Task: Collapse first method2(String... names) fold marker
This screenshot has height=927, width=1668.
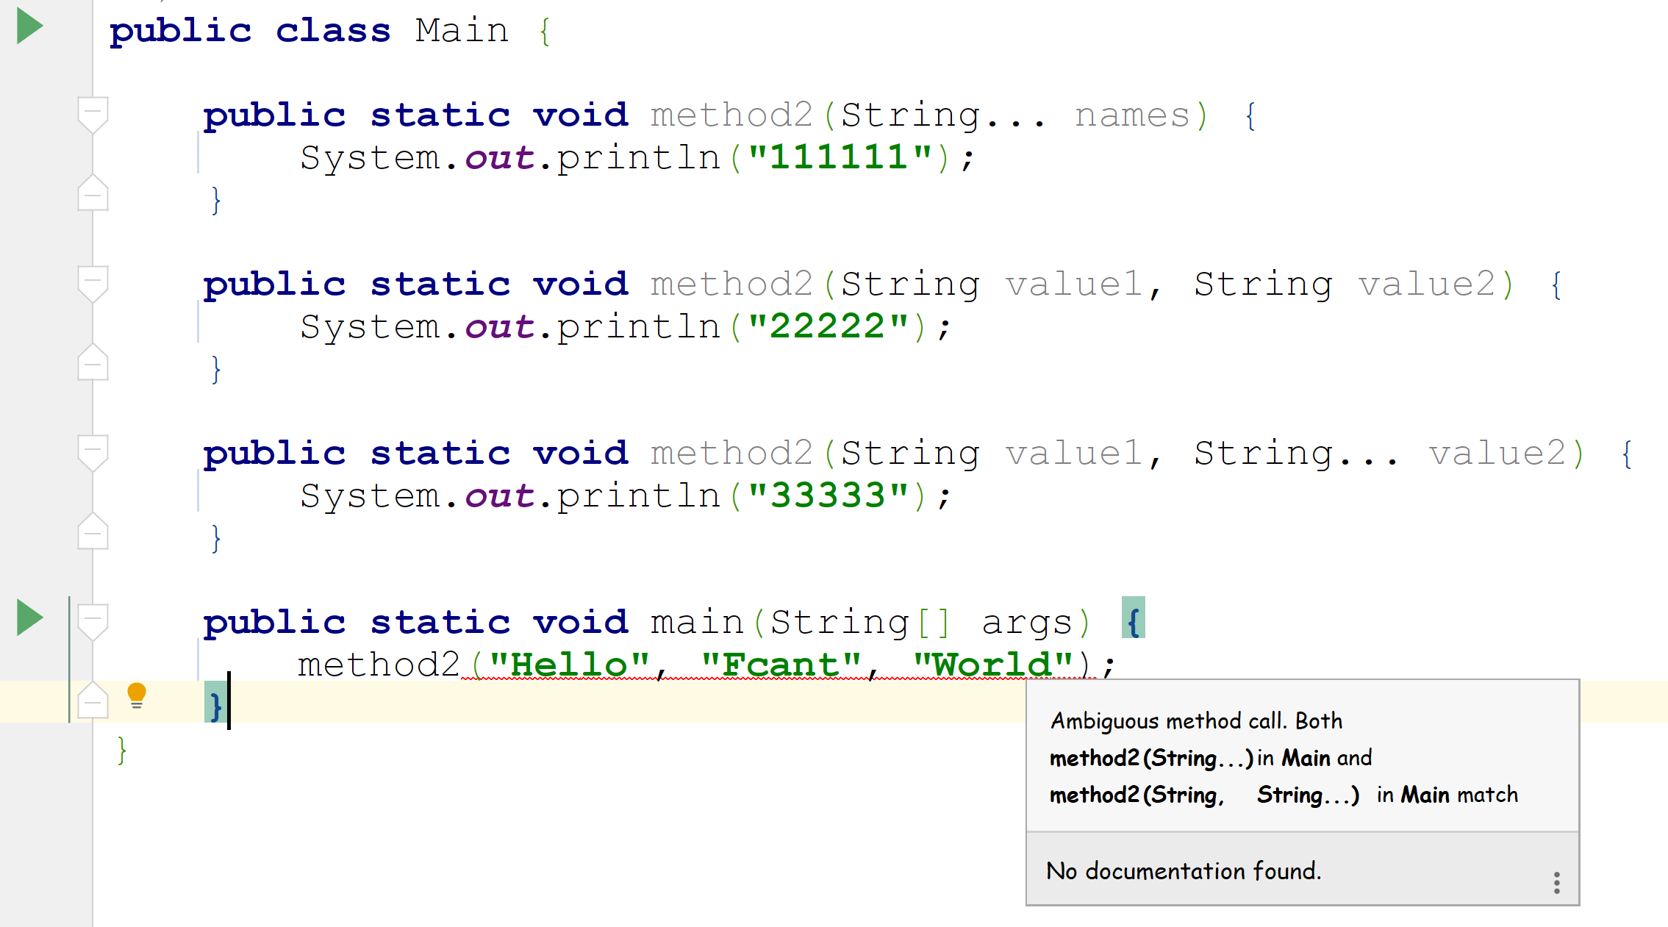Action: pos(93,114)
